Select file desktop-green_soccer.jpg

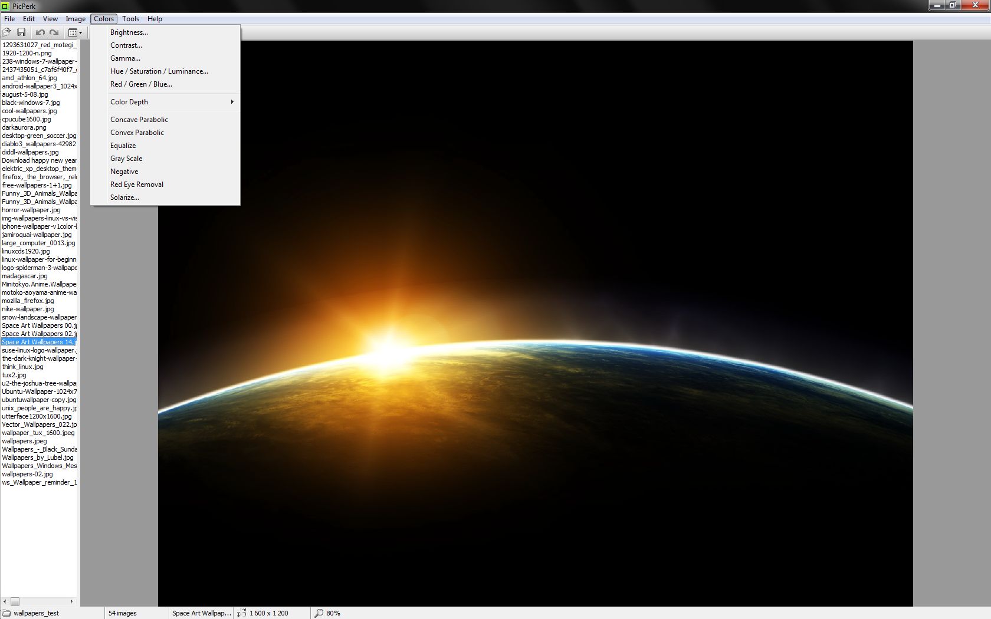point(39,136)
